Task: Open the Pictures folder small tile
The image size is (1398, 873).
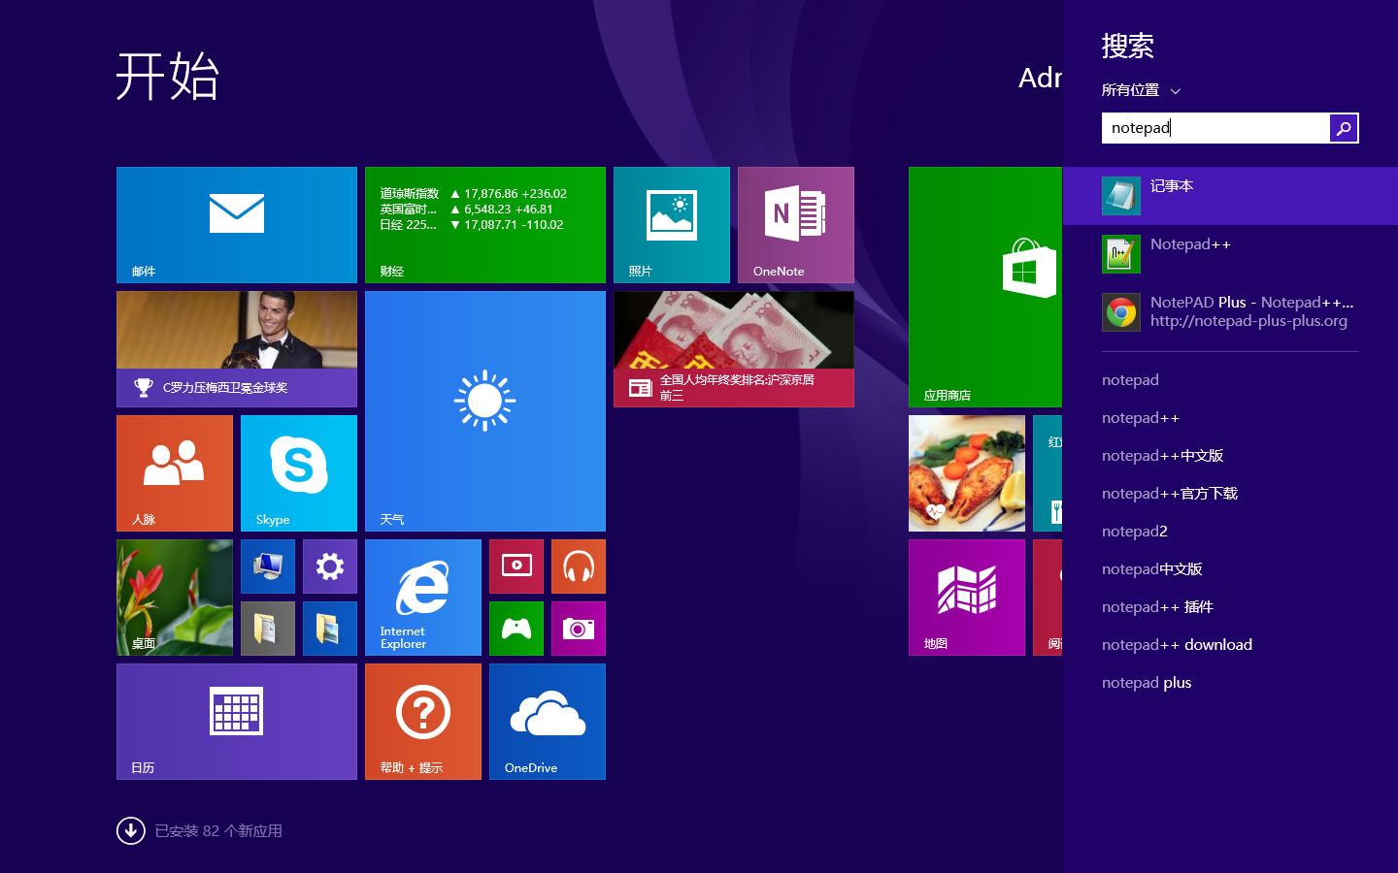Action: (x=330, y=629)
